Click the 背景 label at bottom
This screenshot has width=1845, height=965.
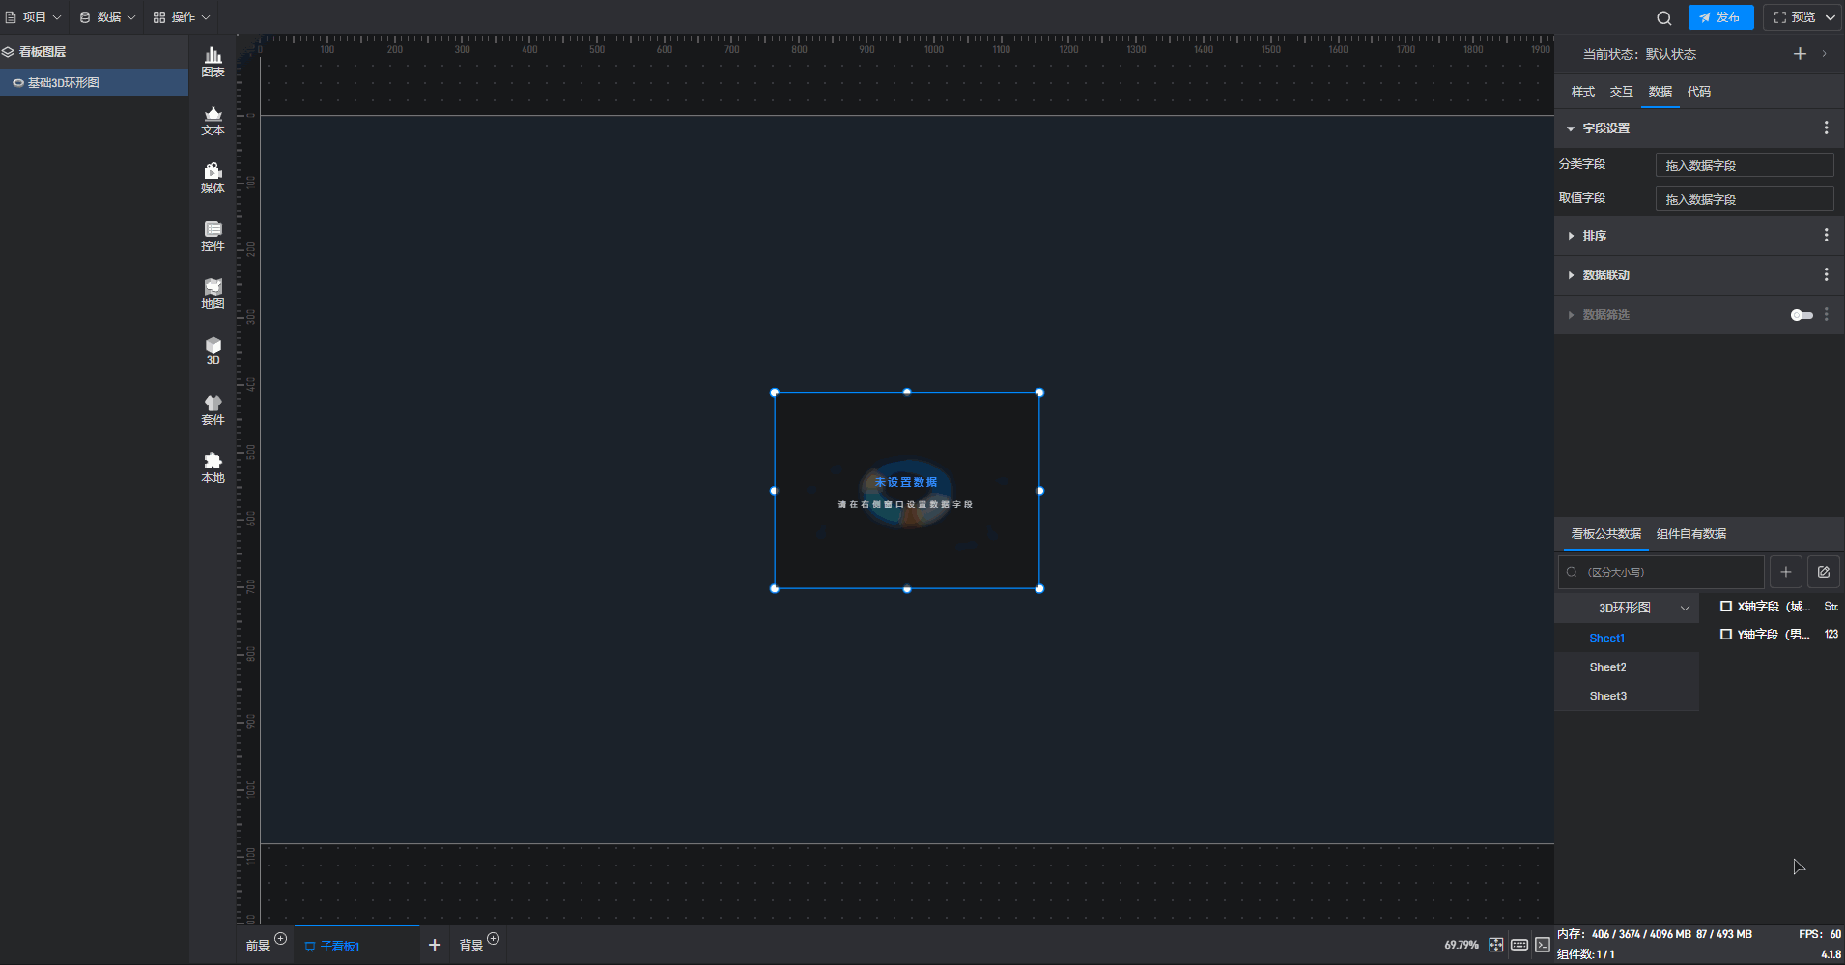click(471, 946)
